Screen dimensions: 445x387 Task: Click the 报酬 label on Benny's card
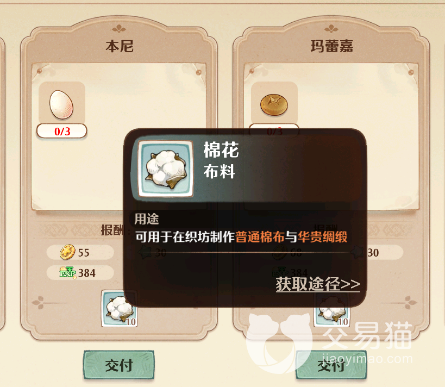[112, 230]
